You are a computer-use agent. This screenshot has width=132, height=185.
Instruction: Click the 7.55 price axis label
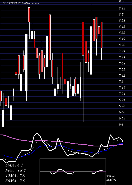coord(122,69)
